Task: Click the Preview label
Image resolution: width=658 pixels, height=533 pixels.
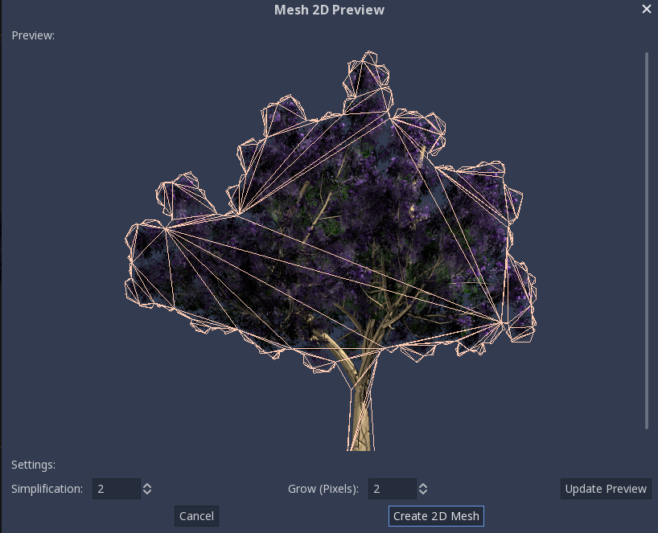Action: tap(32, 35)
